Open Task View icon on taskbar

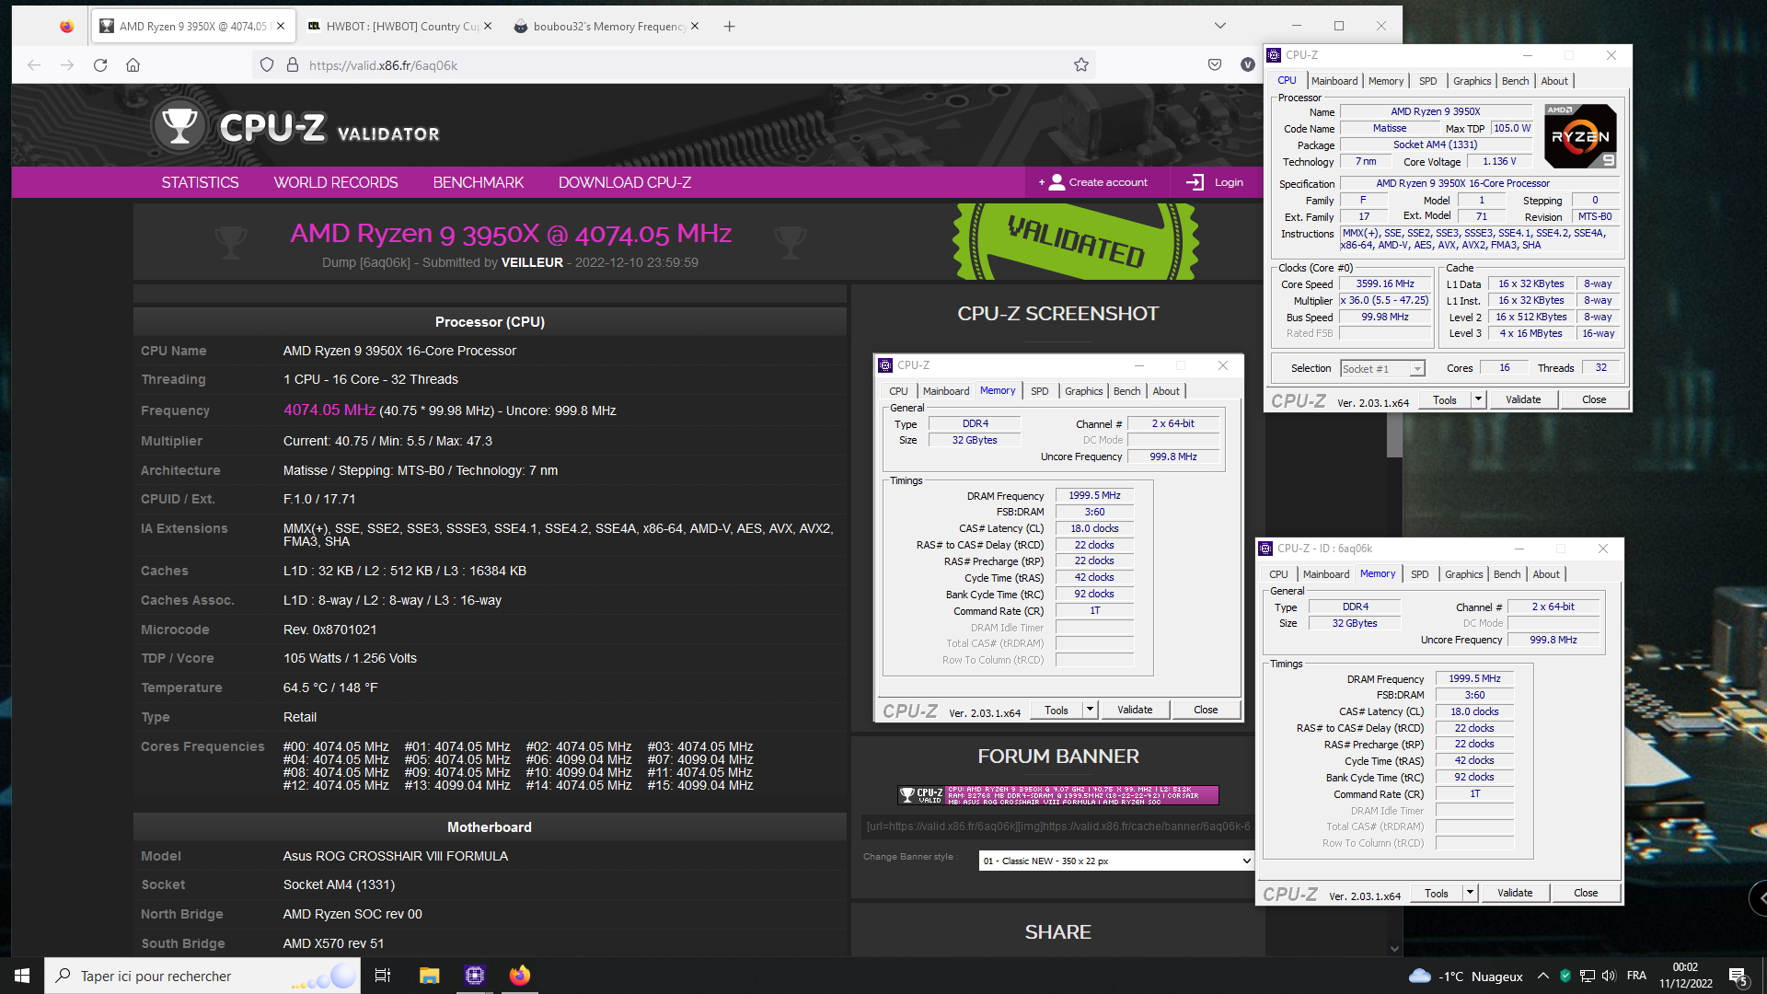tap(383, 976)
